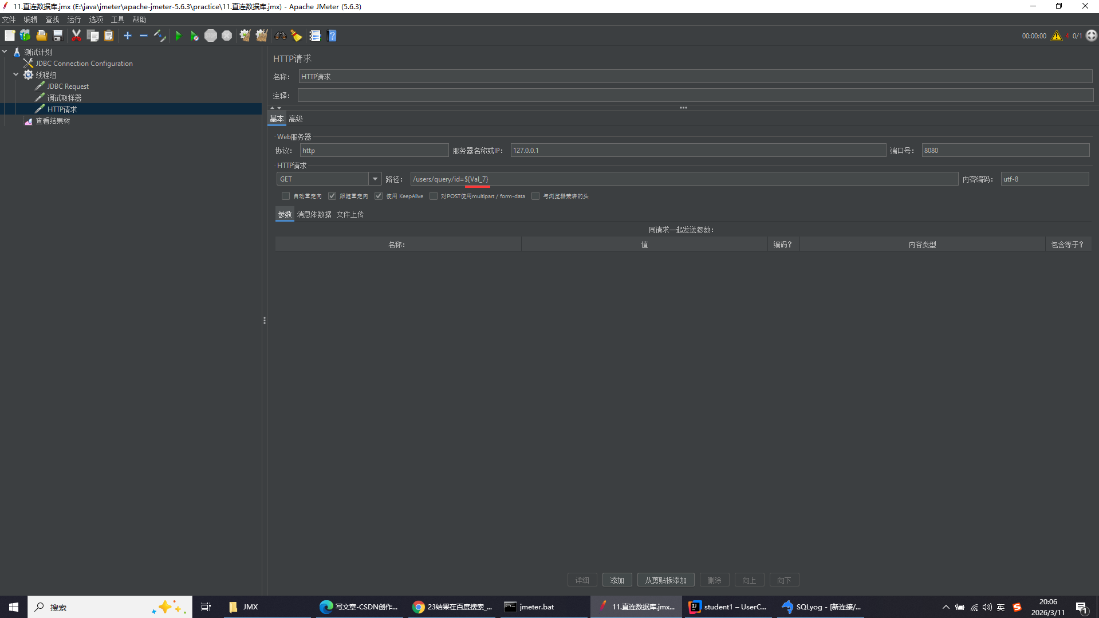Click the Copy icon in toolbar

93,36
